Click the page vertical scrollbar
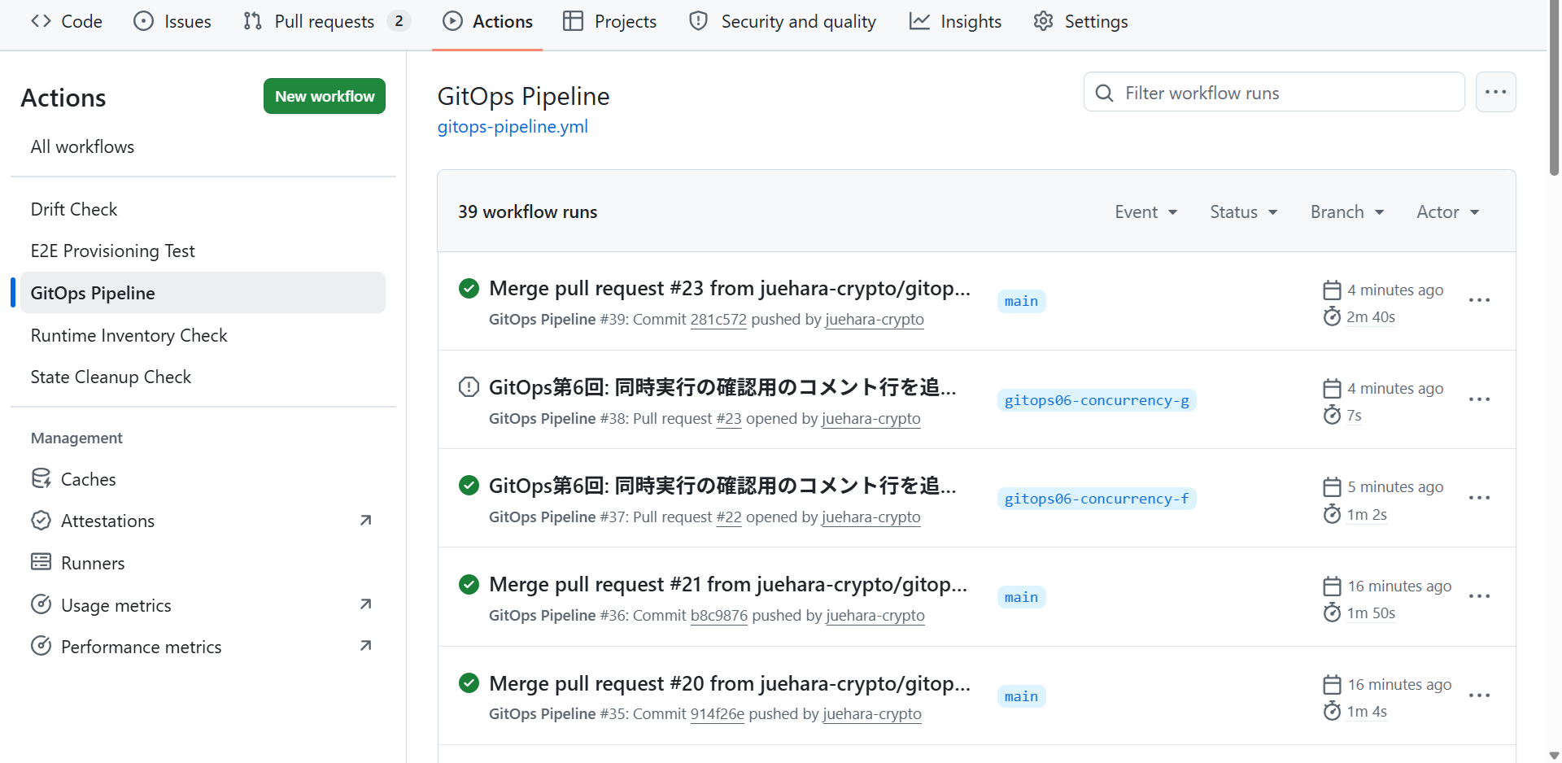Viewport: 1562px width, 763px height. (1554, 89)
